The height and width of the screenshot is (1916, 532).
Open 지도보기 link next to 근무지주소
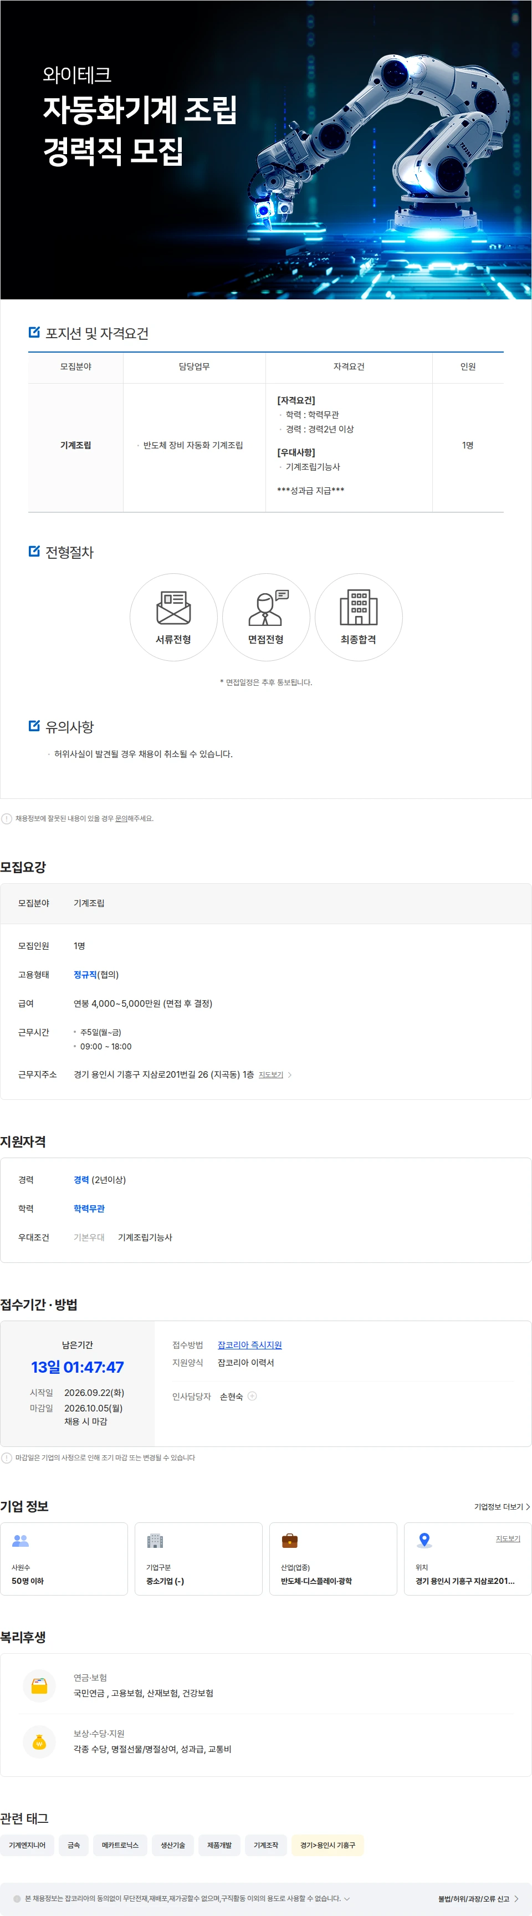tap(270, 1075)
